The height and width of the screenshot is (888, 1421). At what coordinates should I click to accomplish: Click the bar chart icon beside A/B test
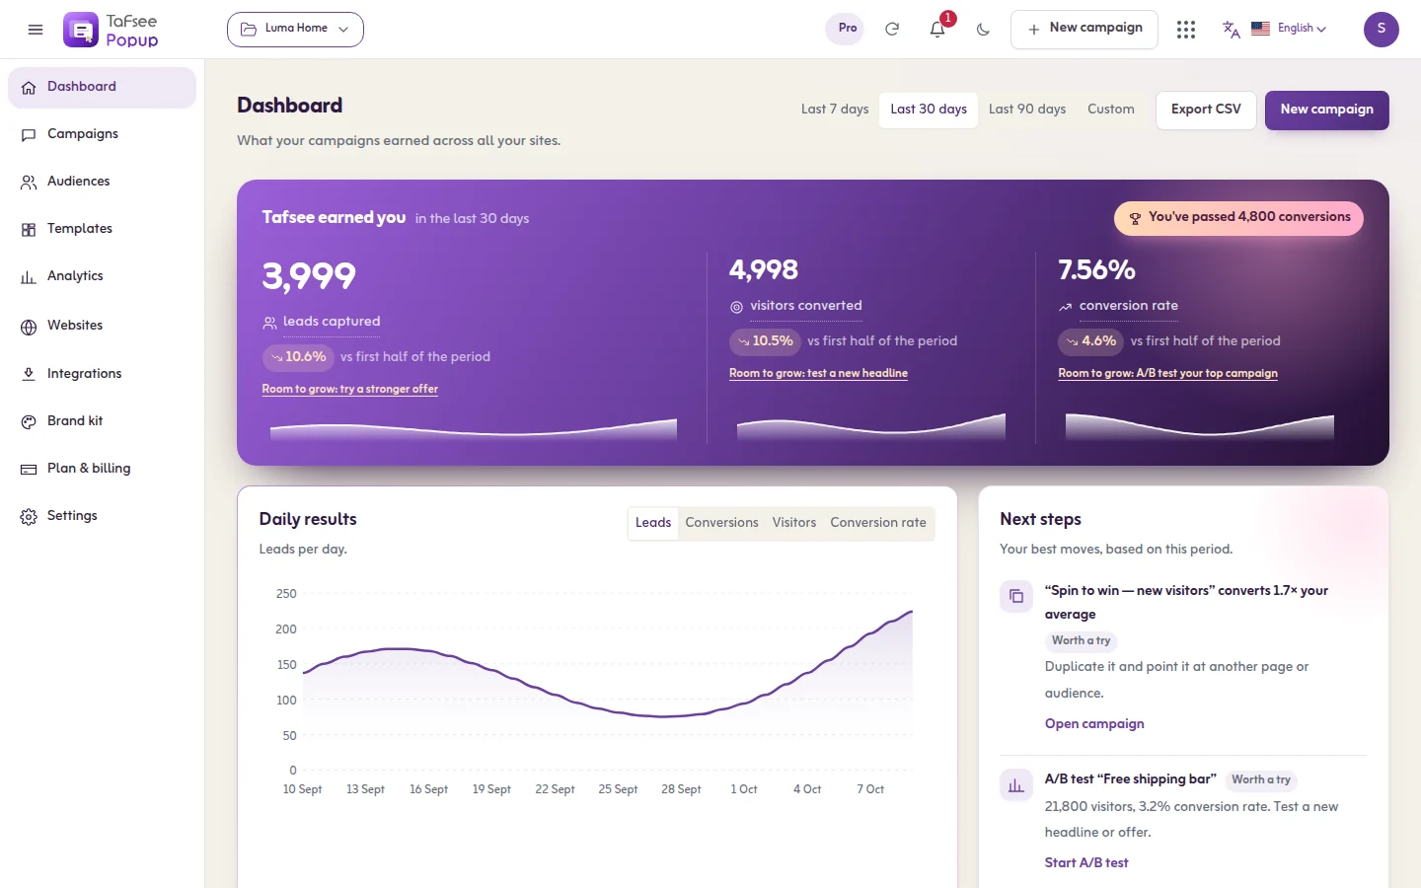1016,785
